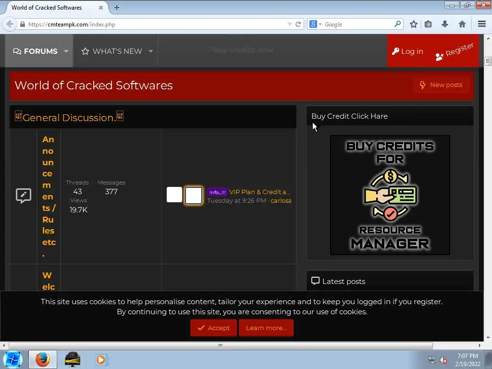Open Announcements / Rules etc. forum
The image size is (492, 369).
49,196
